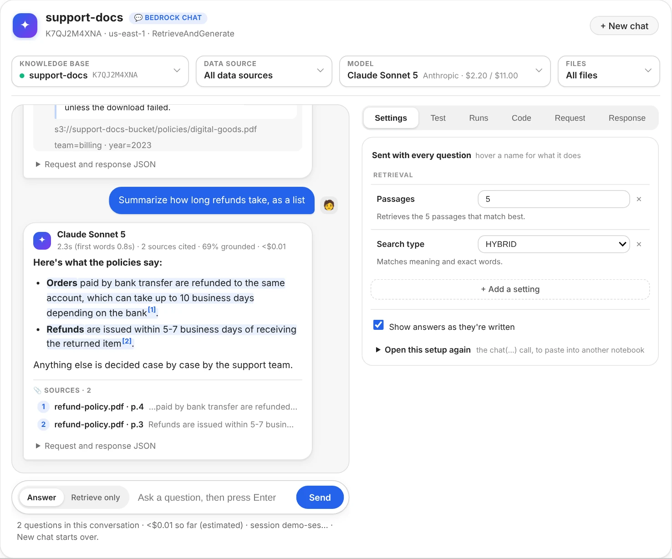Remove the Search type setting with its X
This screenshot has width=672, height=559.
639,244
